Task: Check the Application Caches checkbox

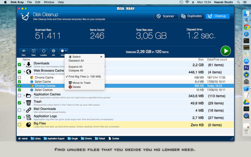Action: point(19,96)
